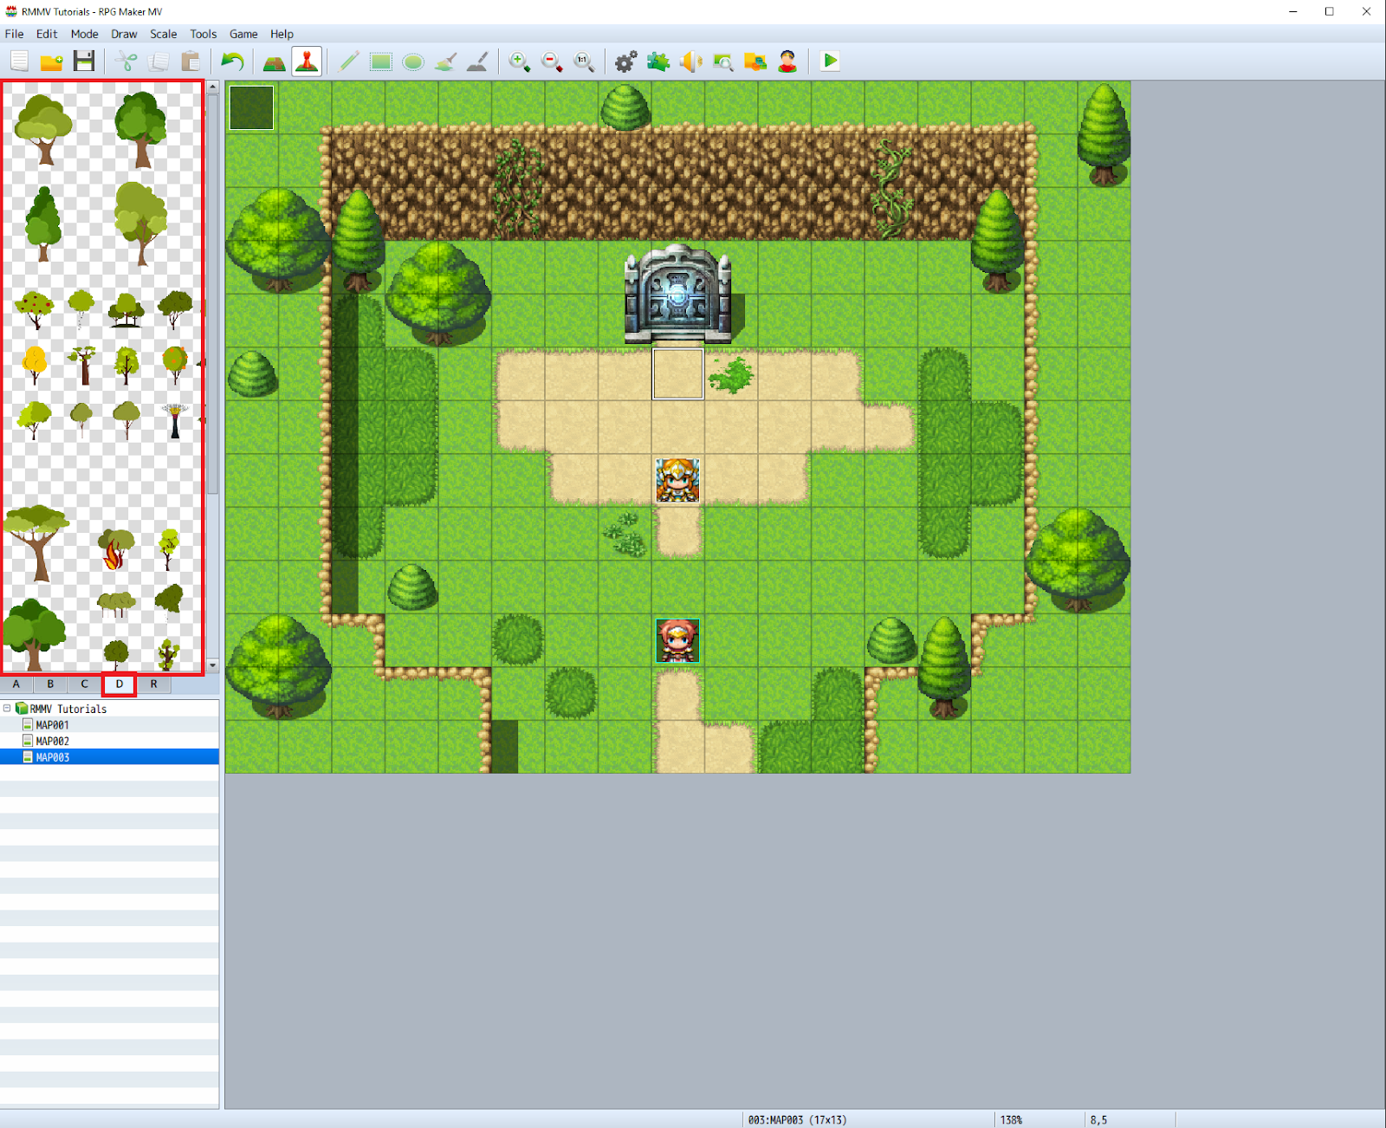
Task: Maximize the RPG Maker MV window
Action: (x=1330, y=11)
